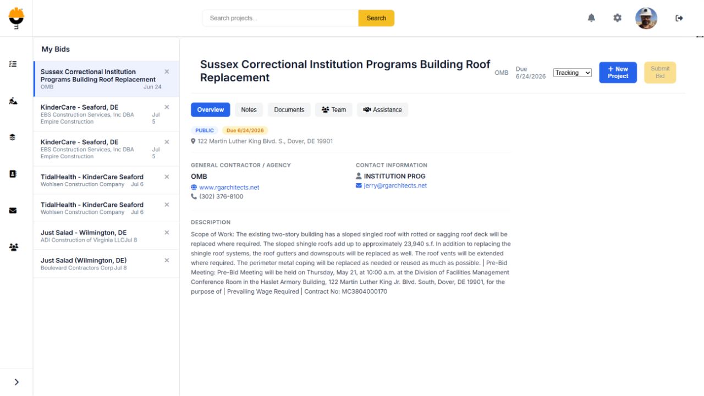Viewport: 704px width, 396px height.
Task: Open user profile avatar photo
Action: pos(646,18)
